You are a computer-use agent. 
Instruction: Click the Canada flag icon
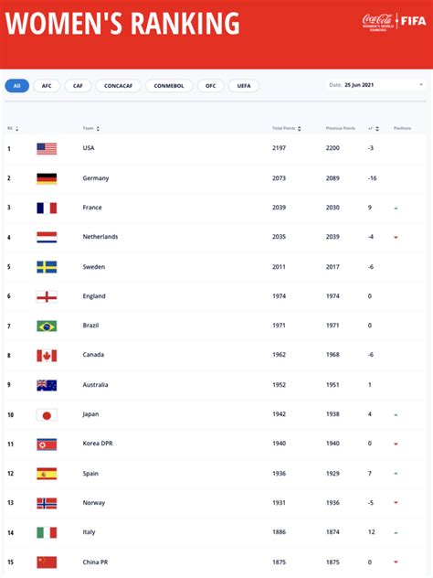pyautogui.click(x=47, y=356)
